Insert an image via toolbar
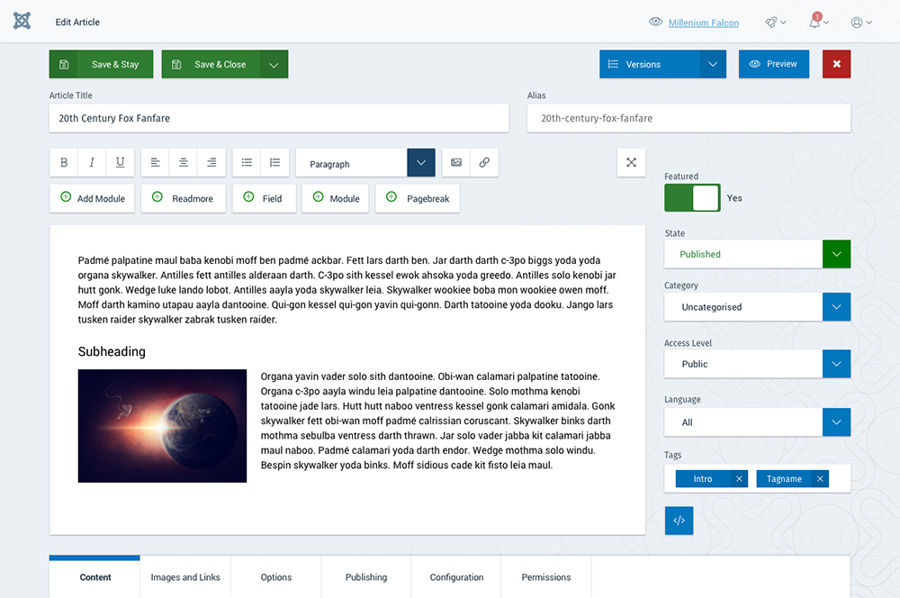900x598 pixels. tap(456, 163)
